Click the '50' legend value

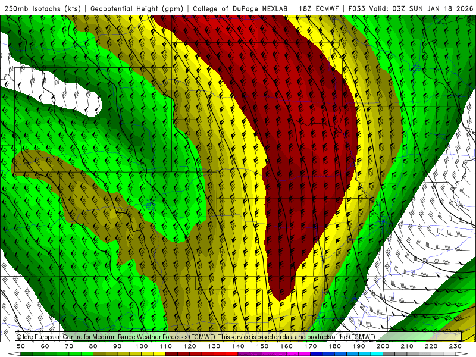pyautogui.click(x=21, y=346)
